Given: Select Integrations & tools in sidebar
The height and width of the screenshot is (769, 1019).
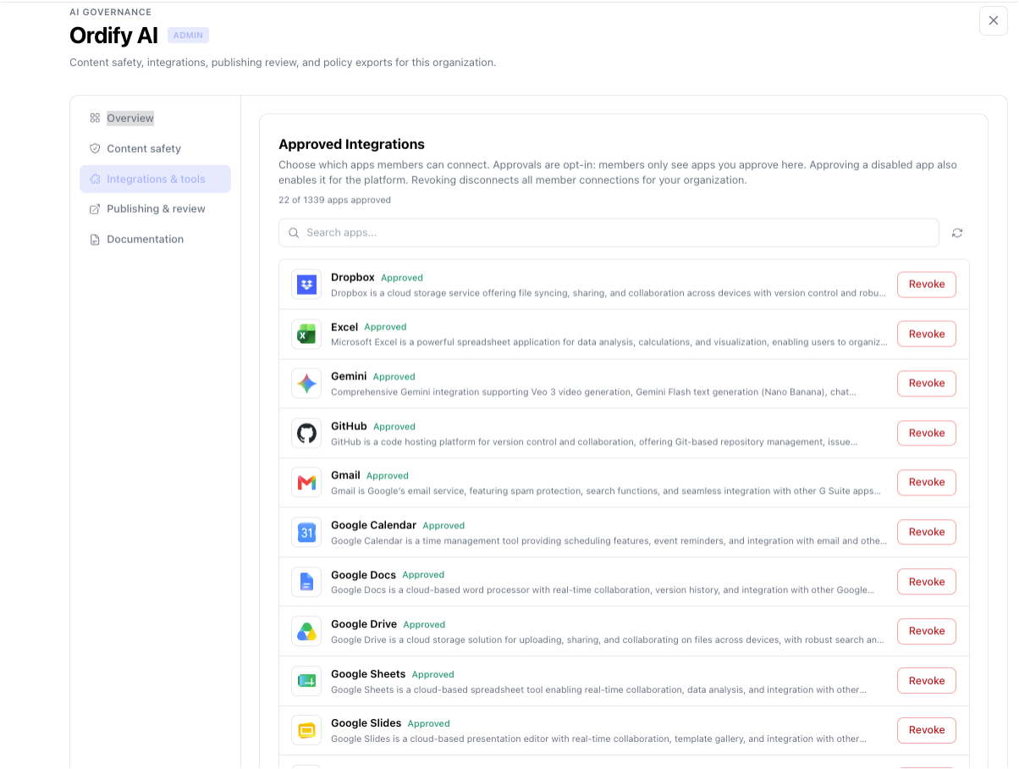Looking at the screenshot, I should click(x=155, y=179).
